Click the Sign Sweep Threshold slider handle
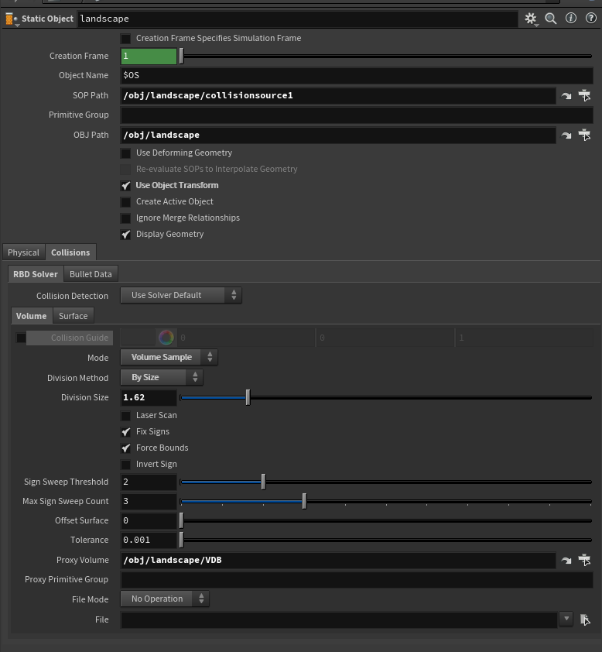Image resolution: width=602 pixels, height=652 pixels. (x=263, y=482)
